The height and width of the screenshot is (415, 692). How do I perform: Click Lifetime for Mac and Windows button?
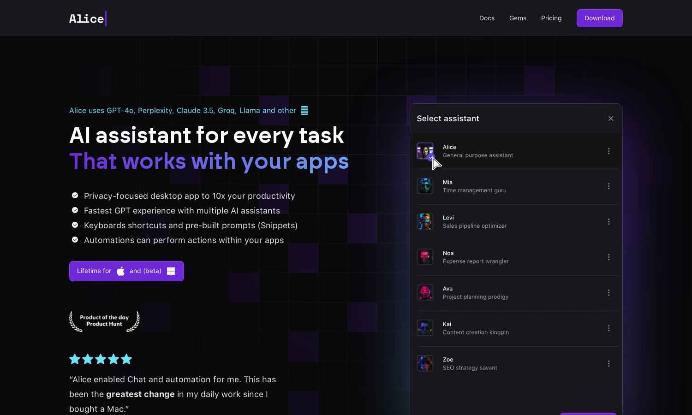[126, 271]
